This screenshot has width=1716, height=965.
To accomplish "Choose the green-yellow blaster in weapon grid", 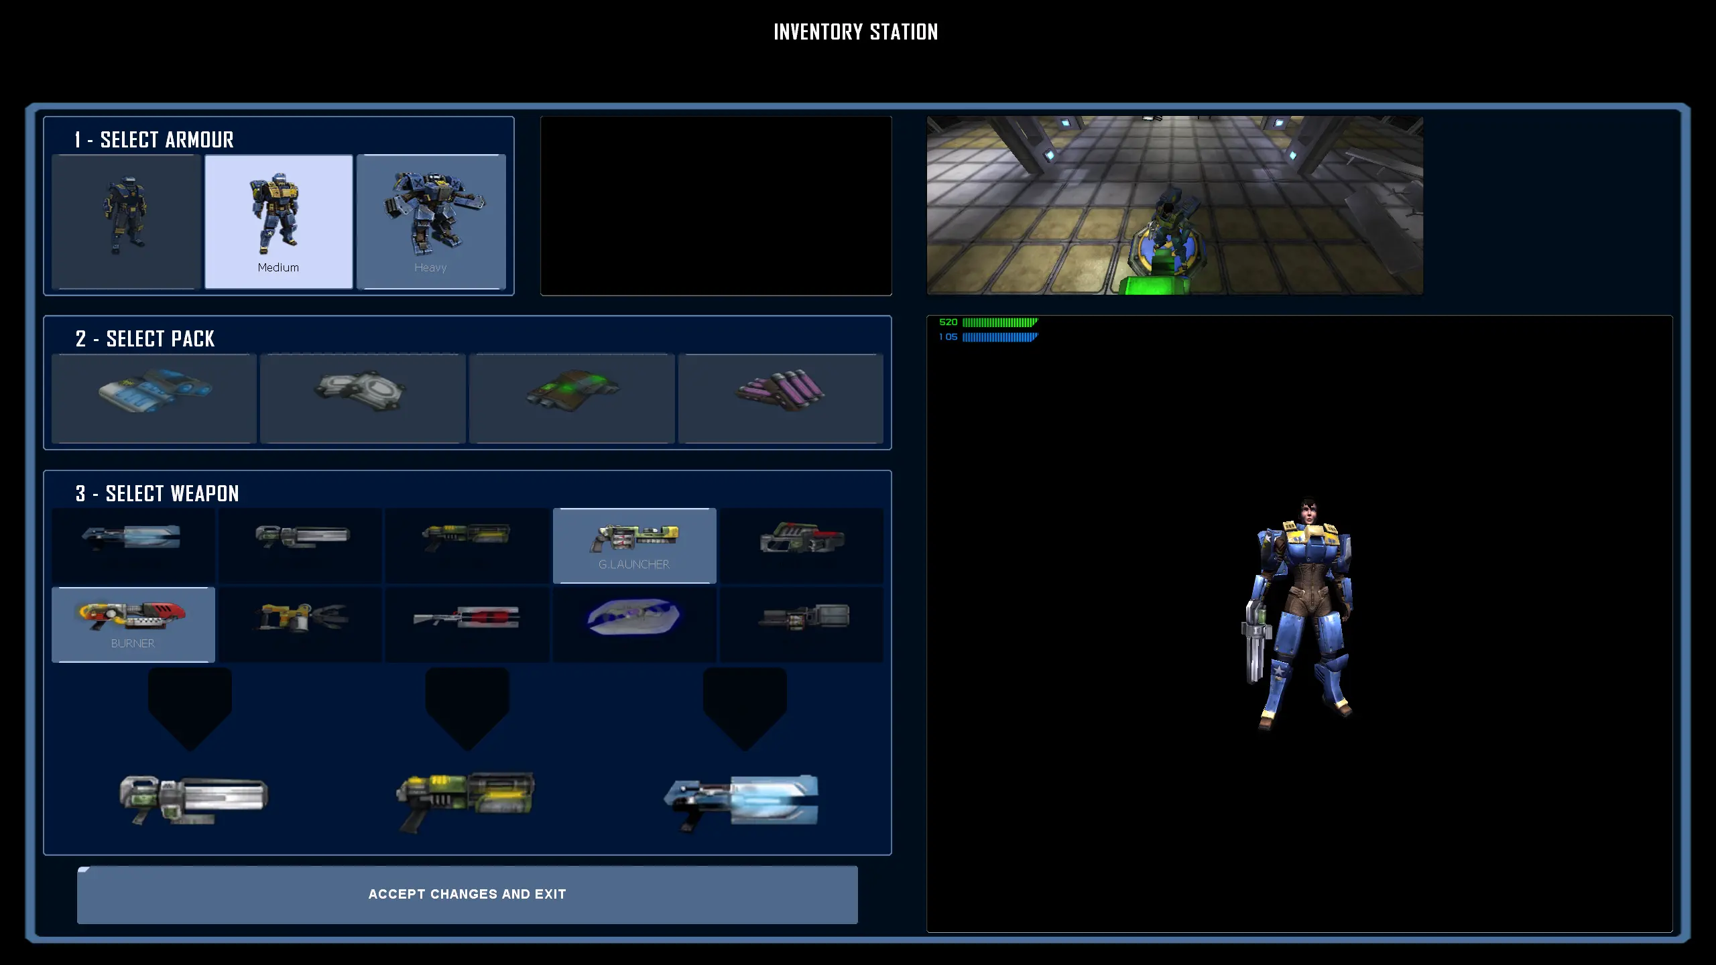I will pyautogui.click(x=467, y=545).
